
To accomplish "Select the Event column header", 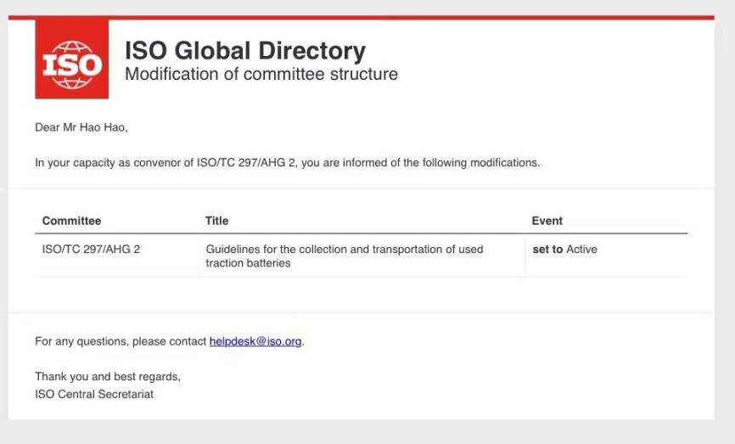I will point(547,221).
